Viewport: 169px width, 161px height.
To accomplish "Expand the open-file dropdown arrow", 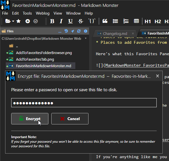I will point(13,21).
